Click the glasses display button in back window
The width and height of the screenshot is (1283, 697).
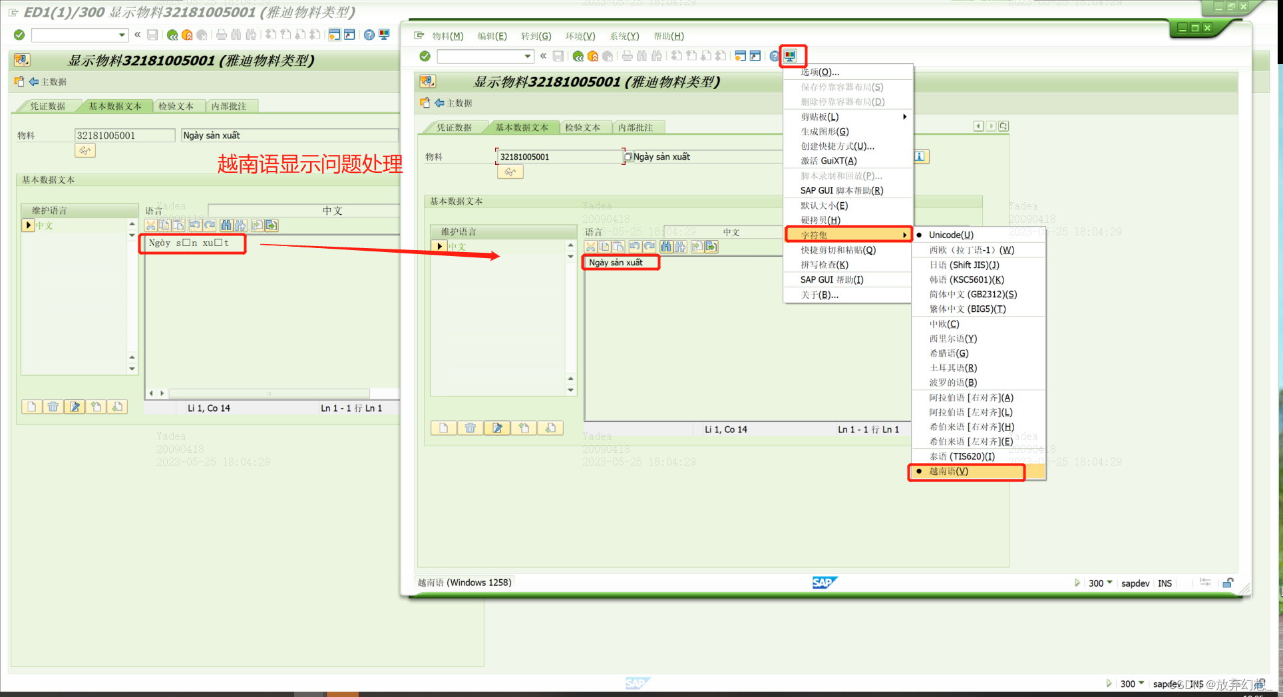tap(85, 151)
